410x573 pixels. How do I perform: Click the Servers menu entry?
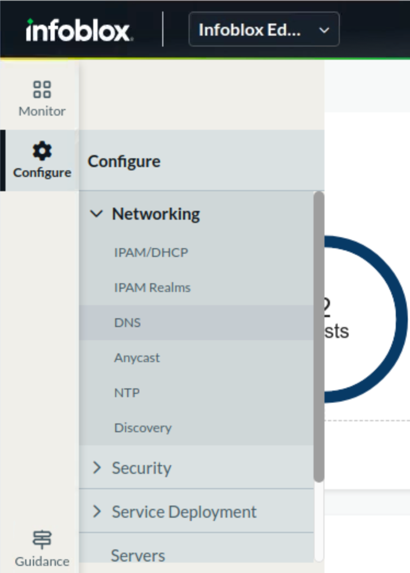pos(138,555)
